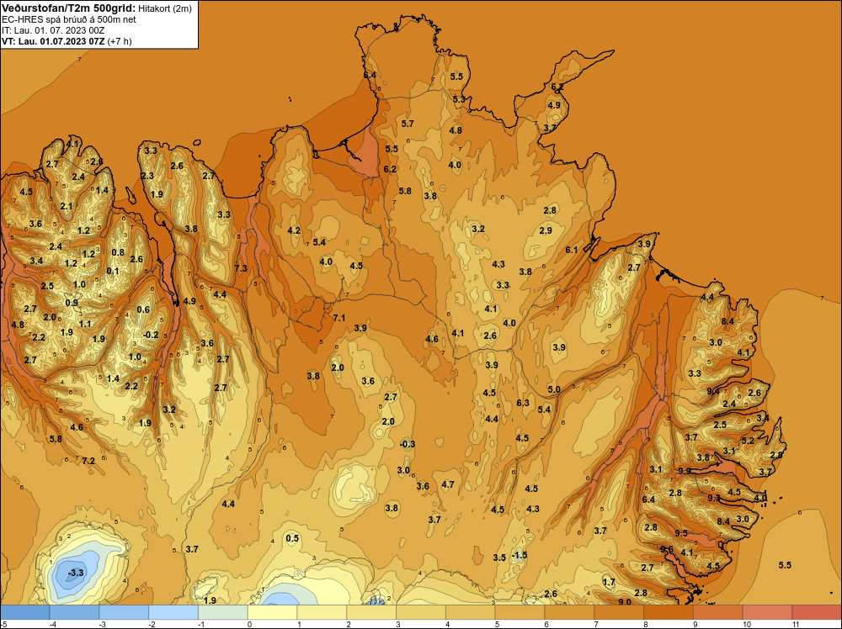Click the 4.2 temperature value
This screenshot has height=629, width=842.
294,230
